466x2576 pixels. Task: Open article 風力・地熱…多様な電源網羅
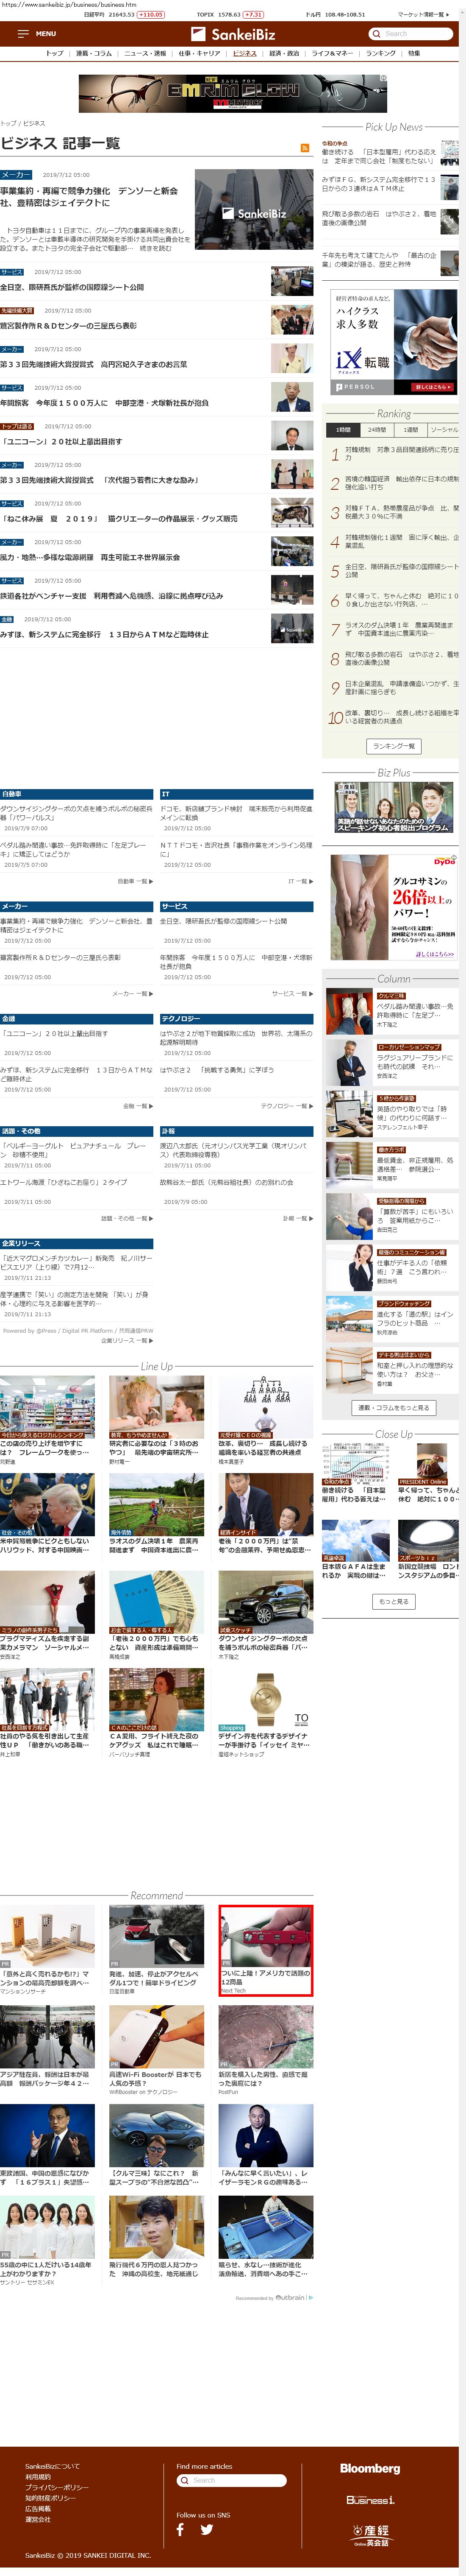[x=90, y=557]
